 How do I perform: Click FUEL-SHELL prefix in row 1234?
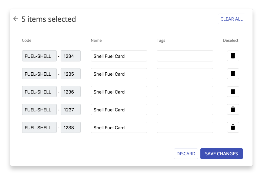point(39,56)
